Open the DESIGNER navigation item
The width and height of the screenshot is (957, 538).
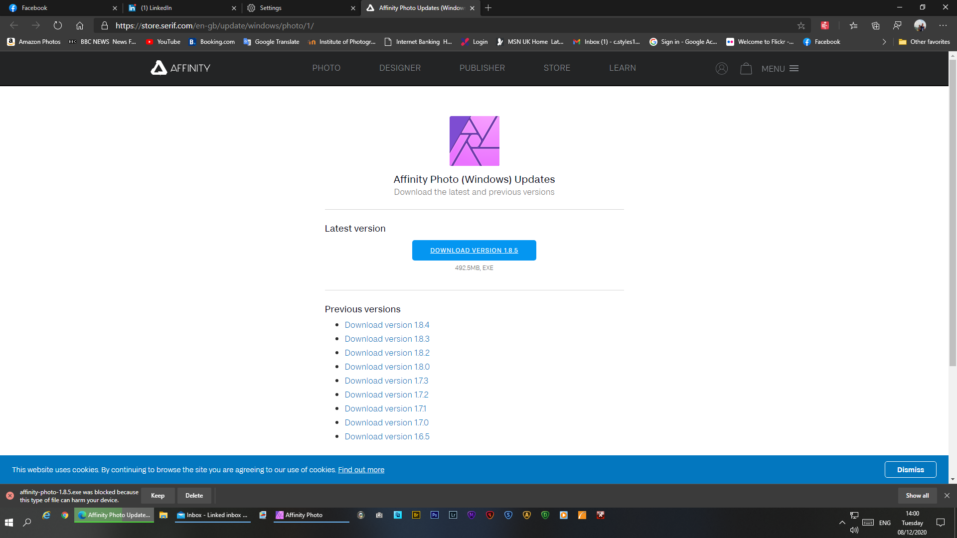(x=400, y=68)
